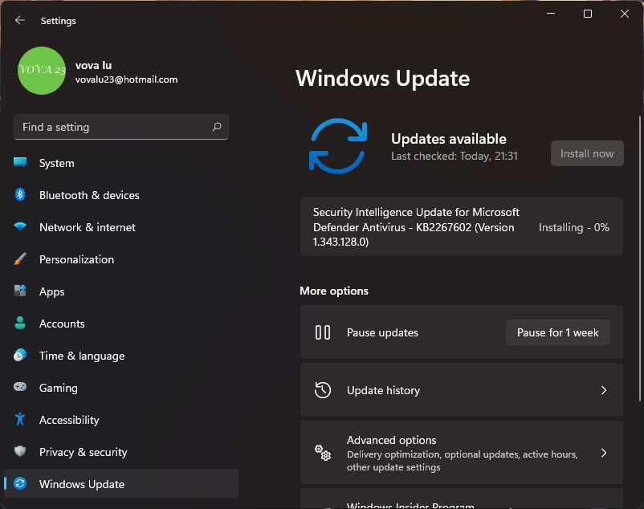Click the More options heading

click(334, 291)
